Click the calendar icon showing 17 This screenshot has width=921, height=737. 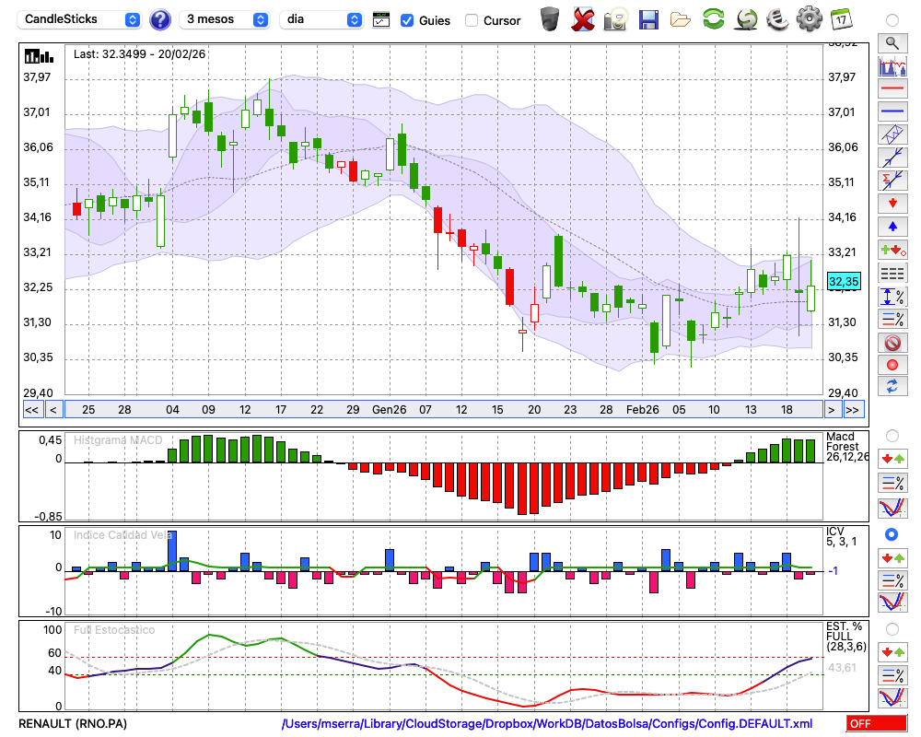click(840, 18)
